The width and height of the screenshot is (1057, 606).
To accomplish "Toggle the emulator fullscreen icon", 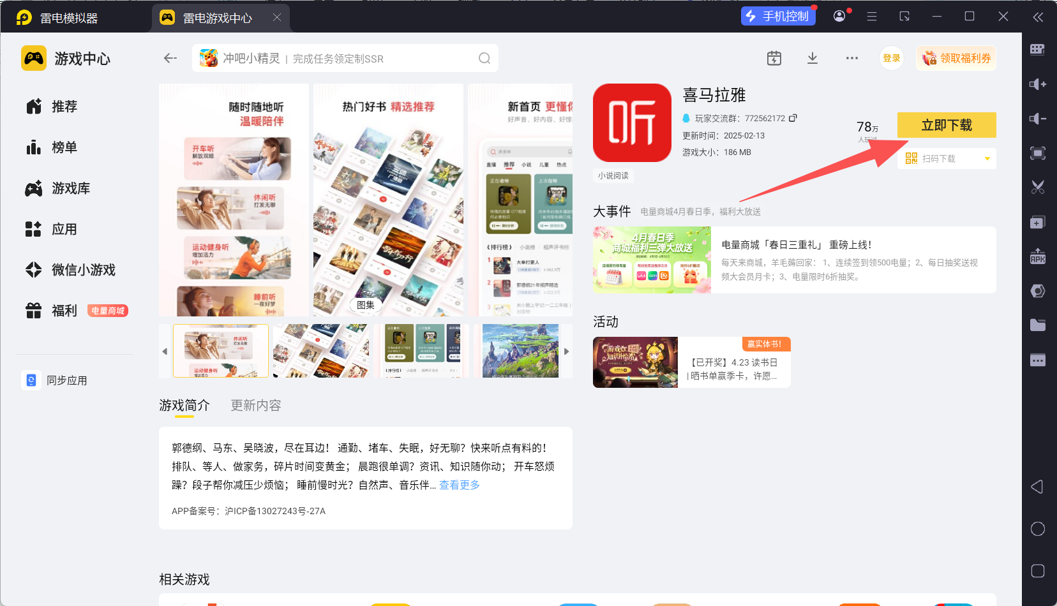I will 1038,153.
